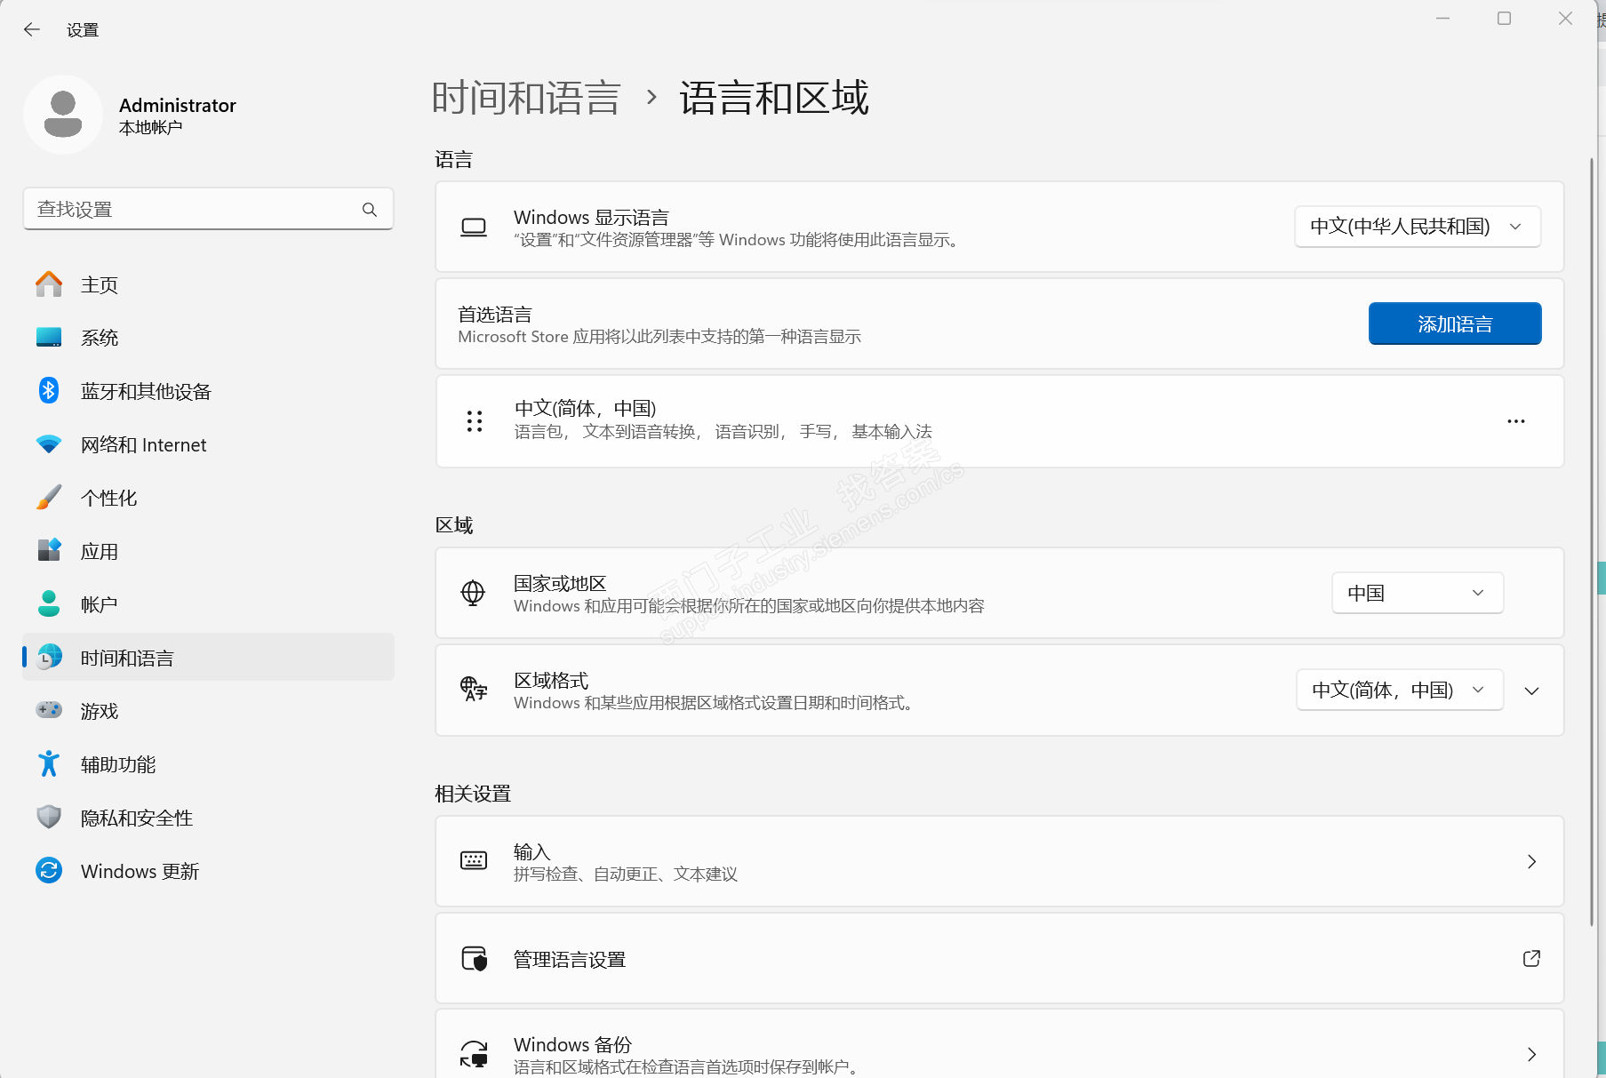Click the vertical scrollbar of settings page
This screenshot has width=1606, height=1078.
pyautogui.click(x=1591, y=542)
